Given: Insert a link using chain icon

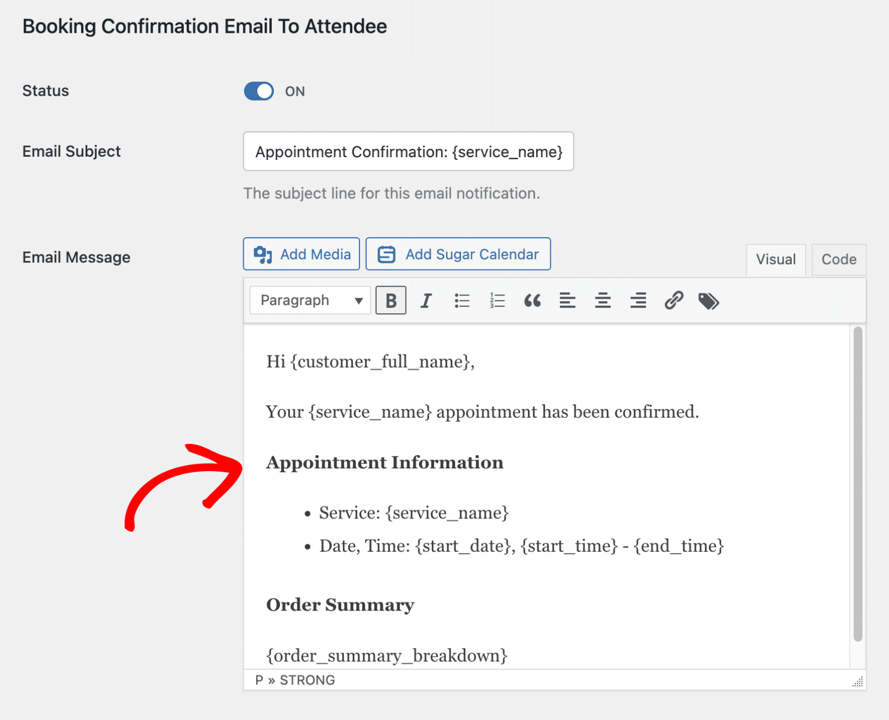Looking at the screenshot, I should tap(673, 301).
